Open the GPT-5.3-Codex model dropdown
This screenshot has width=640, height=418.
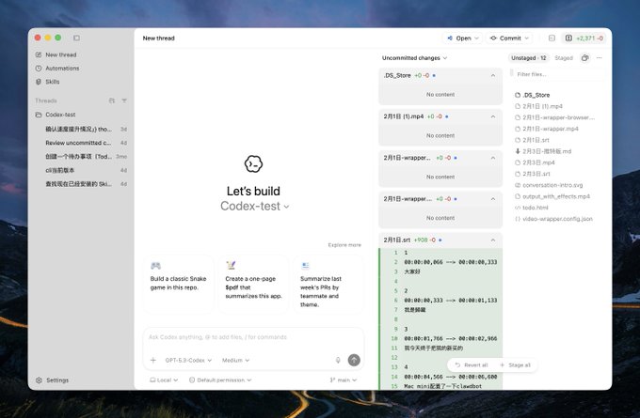(188, 360)
